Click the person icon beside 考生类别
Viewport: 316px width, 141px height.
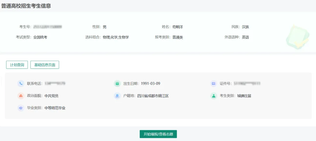(213, 96)
